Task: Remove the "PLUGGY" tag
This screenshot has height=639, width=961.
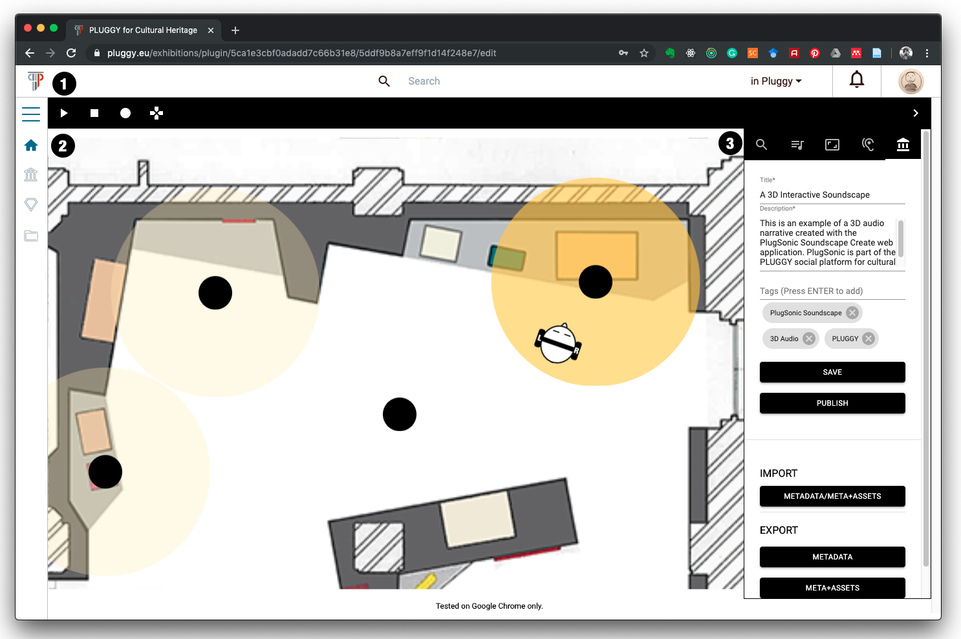Action: pos(869,339)
